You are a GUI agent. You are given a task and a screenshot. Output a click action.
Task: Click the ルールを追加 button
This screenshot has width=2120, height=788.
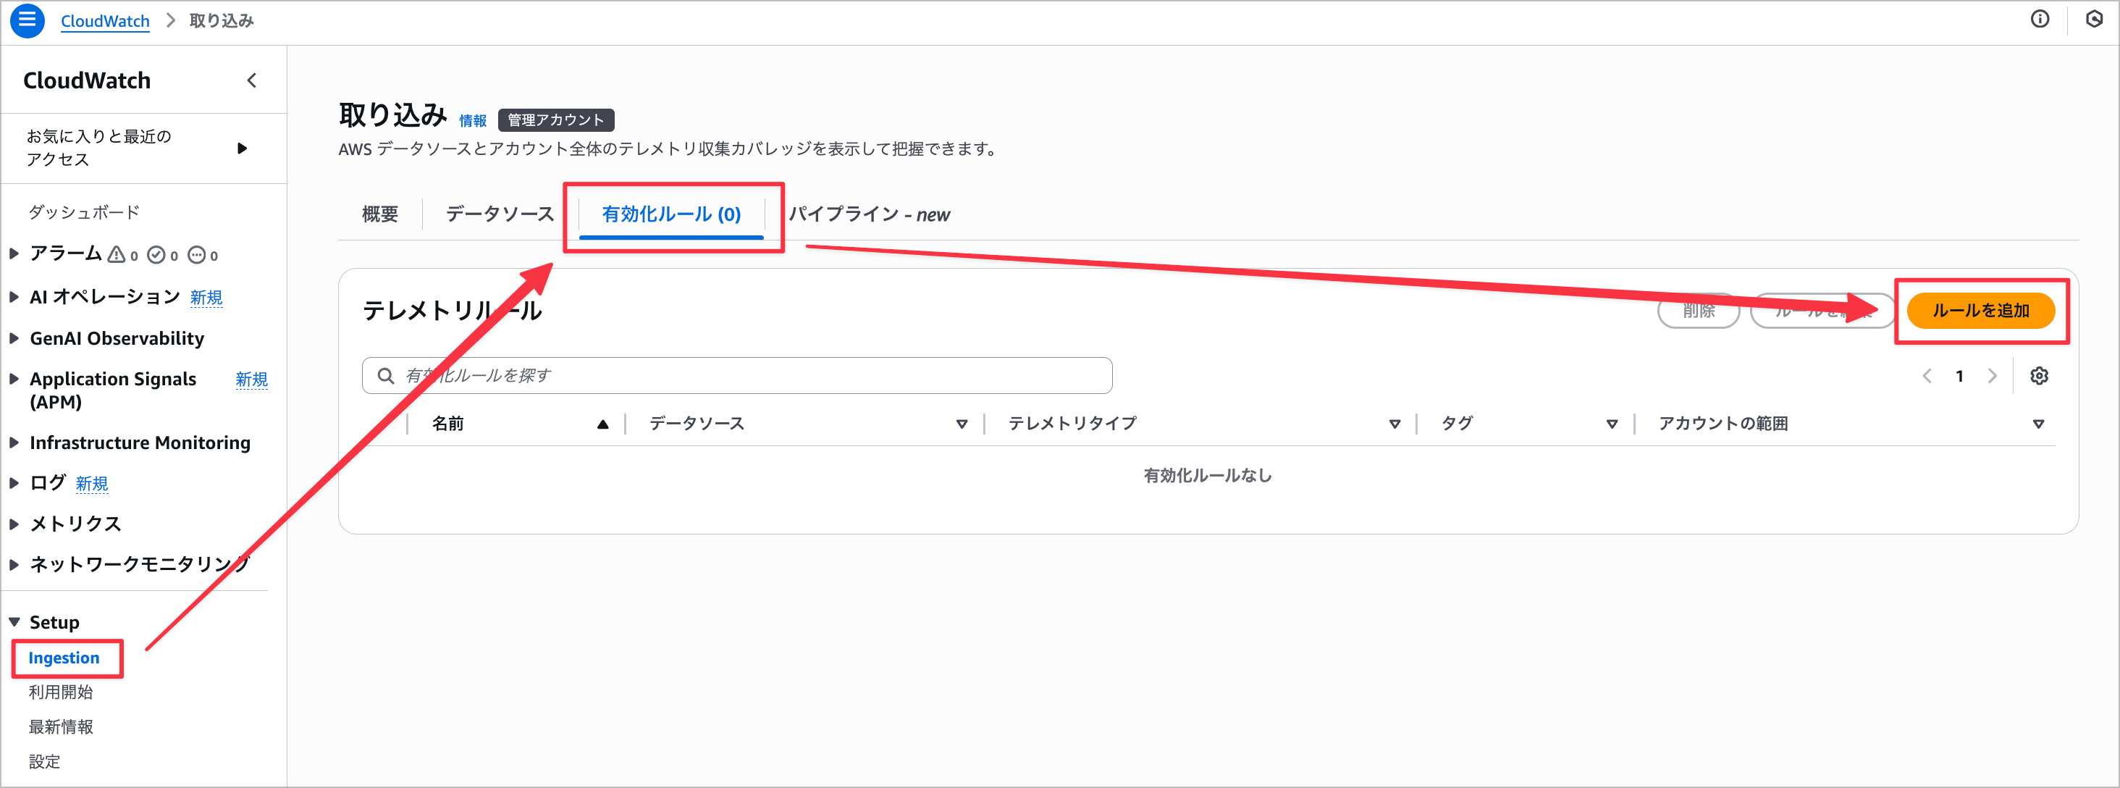click(x=1980, y=311)
